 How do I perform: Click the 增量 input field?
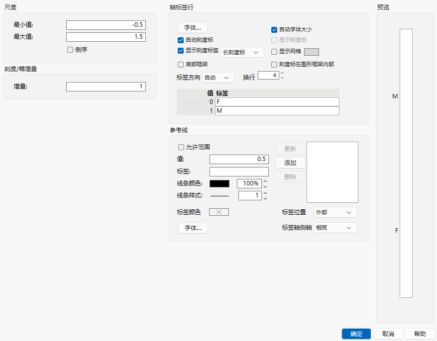tap(106, 86)
